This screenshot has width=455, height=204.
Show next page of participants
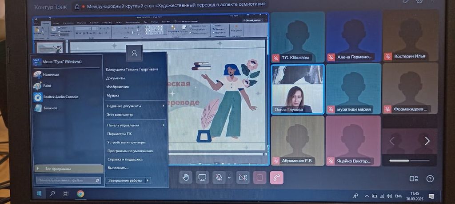[x=427, y=141]
